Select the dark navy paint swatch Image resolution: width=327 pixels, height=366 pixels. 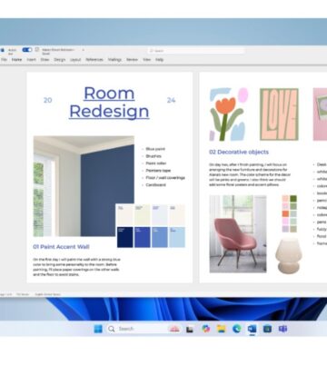tap(125, 238)
